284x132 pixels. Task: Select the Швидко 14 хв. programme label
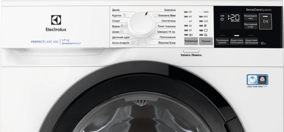[x=167, y=32]
